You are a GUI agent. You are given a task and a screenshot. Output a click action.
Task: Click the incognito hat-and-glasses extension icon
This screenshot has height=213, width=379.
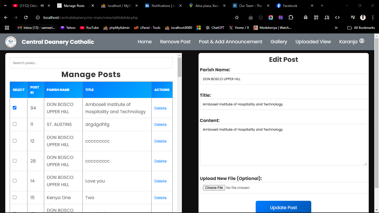[x=306, y=17]
